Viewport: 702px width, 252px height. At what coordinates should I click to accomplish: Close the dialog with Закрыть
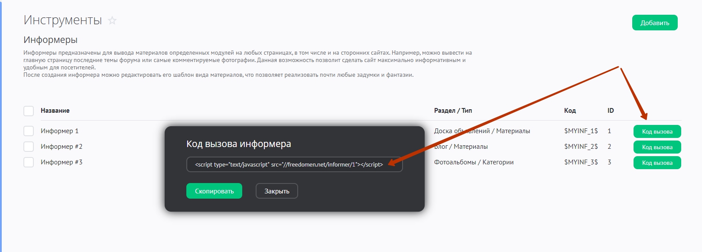pos(276,191)
